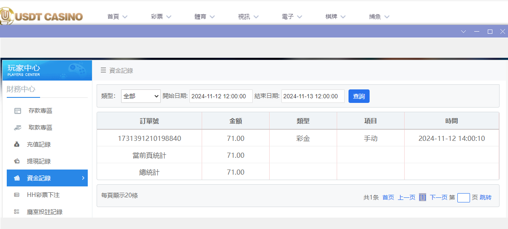Click the 開始日期 date input field

click(x=221, y=96)
